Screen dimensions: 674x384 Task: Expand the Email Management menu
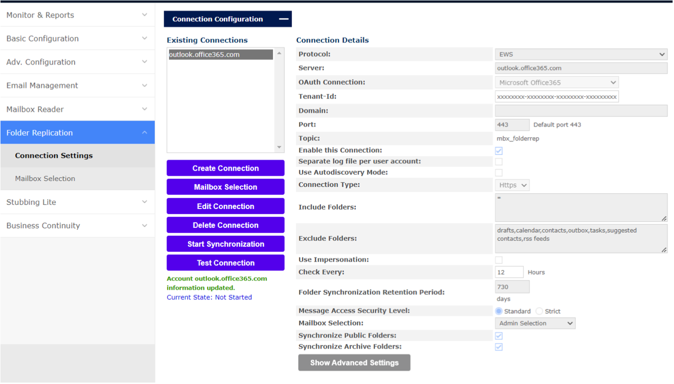point(77,85)
